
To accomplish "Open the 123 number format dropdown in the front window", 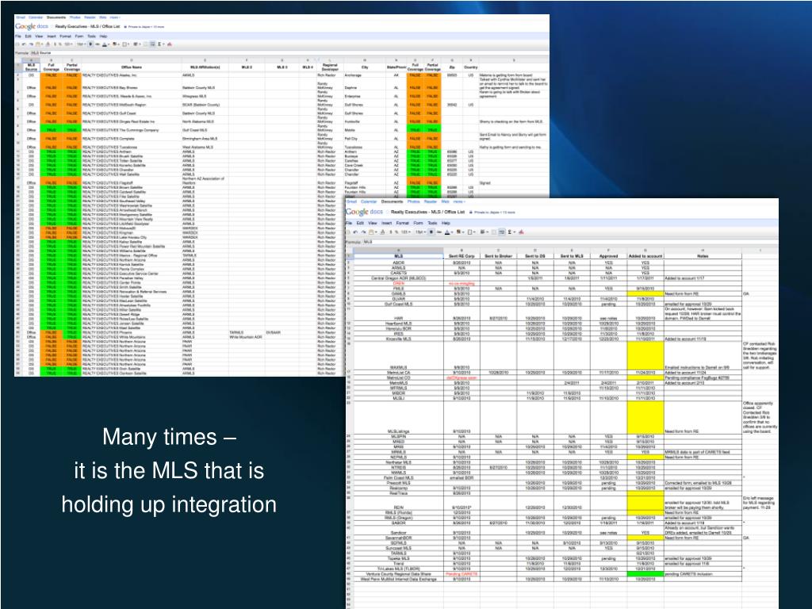I will pyautogui.click(x=406, y=232).
